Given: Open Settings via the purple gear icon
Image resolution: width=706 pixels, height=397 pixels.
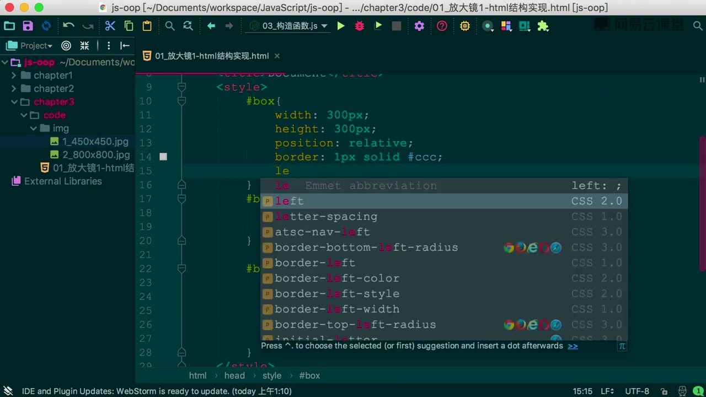Looking at the screenshot, I should point(419,26).
